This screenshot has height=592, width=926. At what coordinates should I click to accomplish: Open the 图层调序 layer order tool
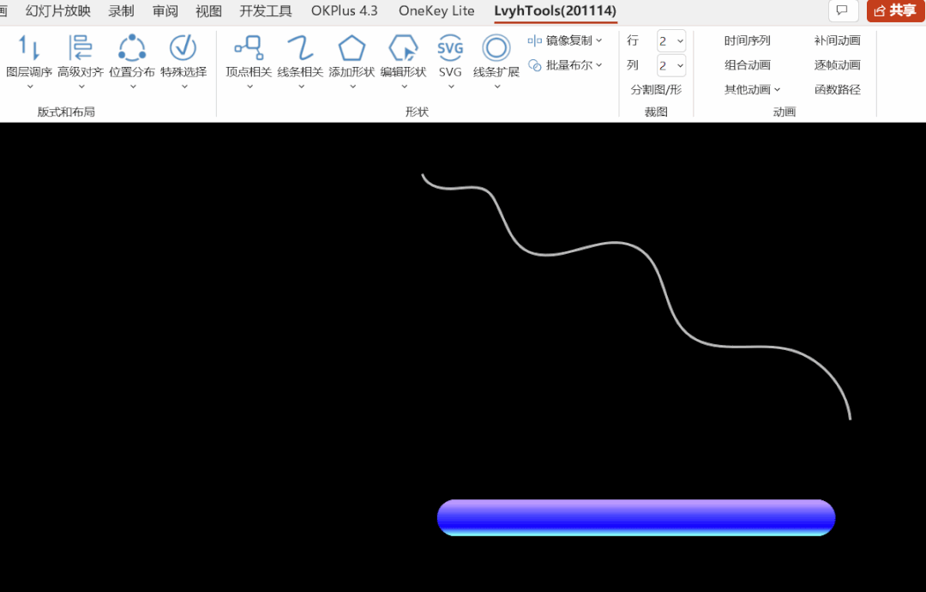pos(29,57)
